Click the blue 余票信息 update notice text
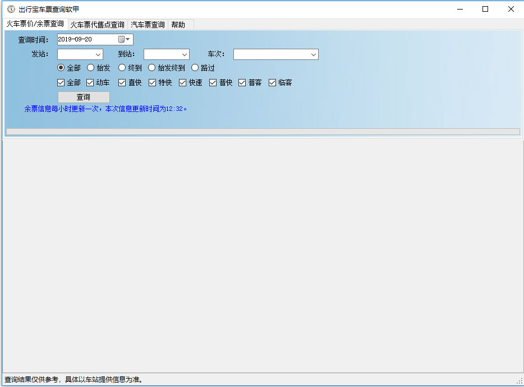Viewport: 524px width, 387px height. (105, 109)
